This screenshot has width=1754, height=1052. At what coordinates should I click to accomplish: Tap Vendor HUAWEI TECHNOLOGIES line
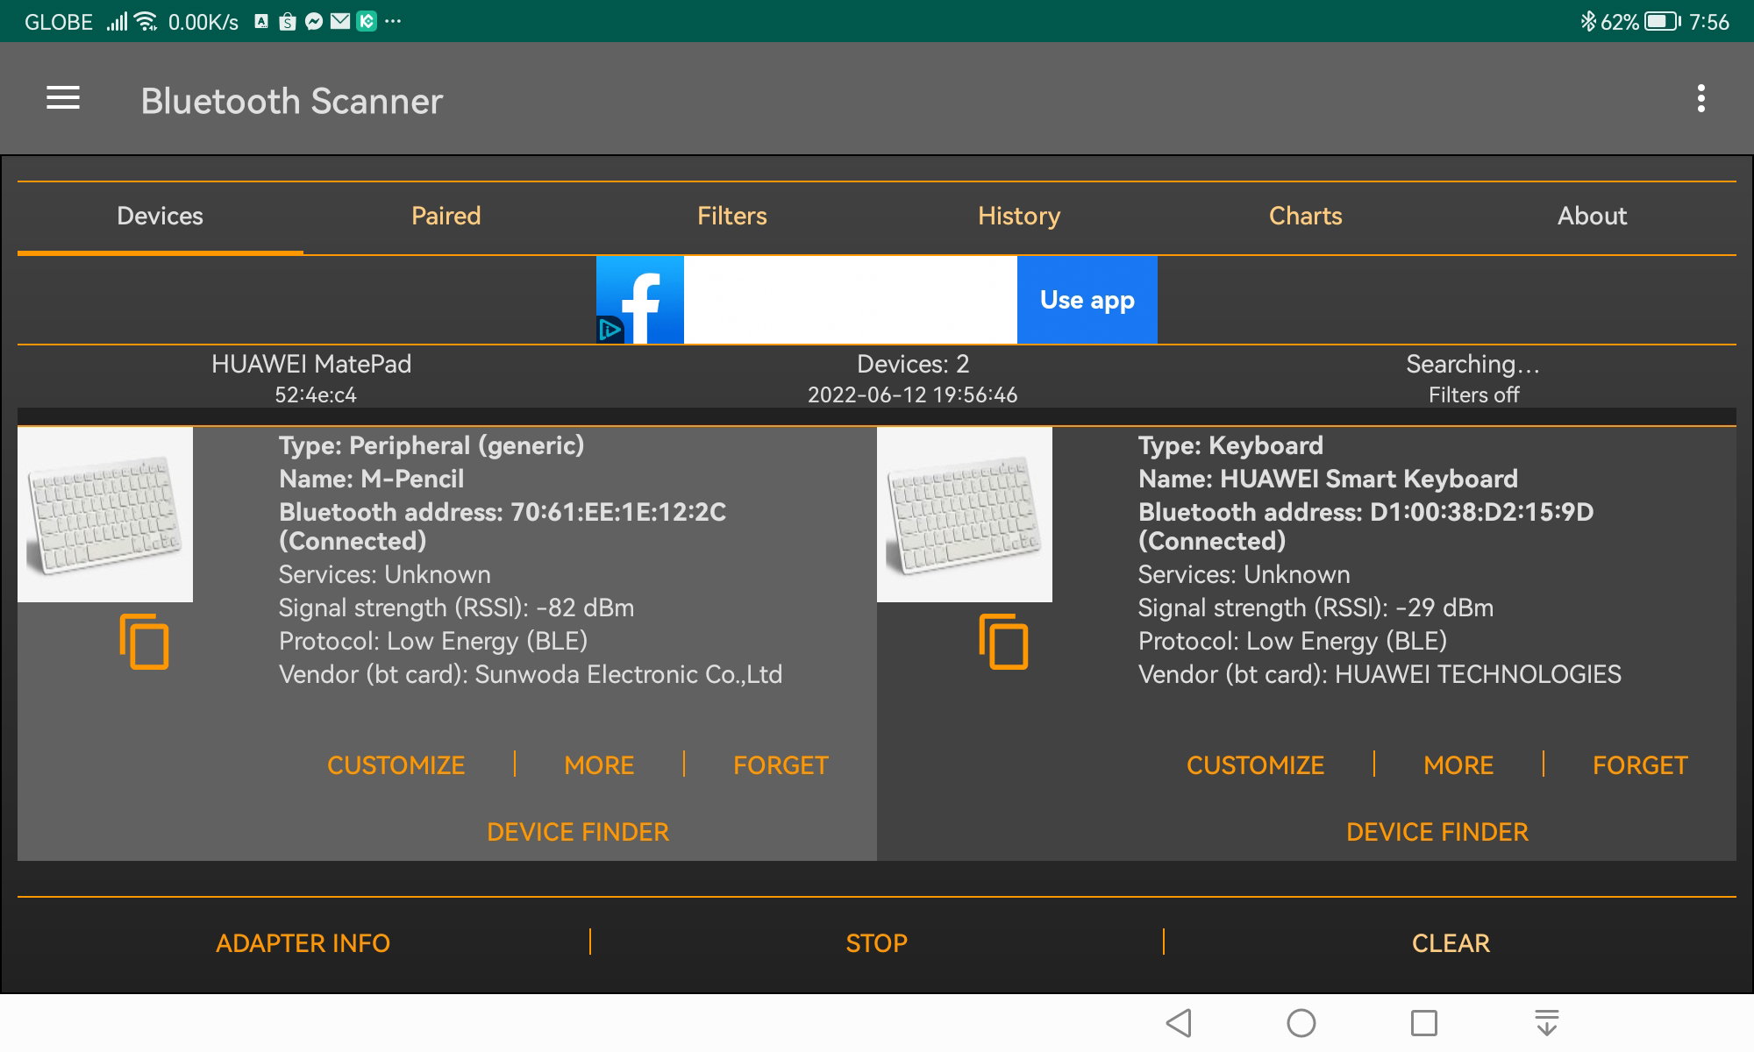pos(1380,674)
